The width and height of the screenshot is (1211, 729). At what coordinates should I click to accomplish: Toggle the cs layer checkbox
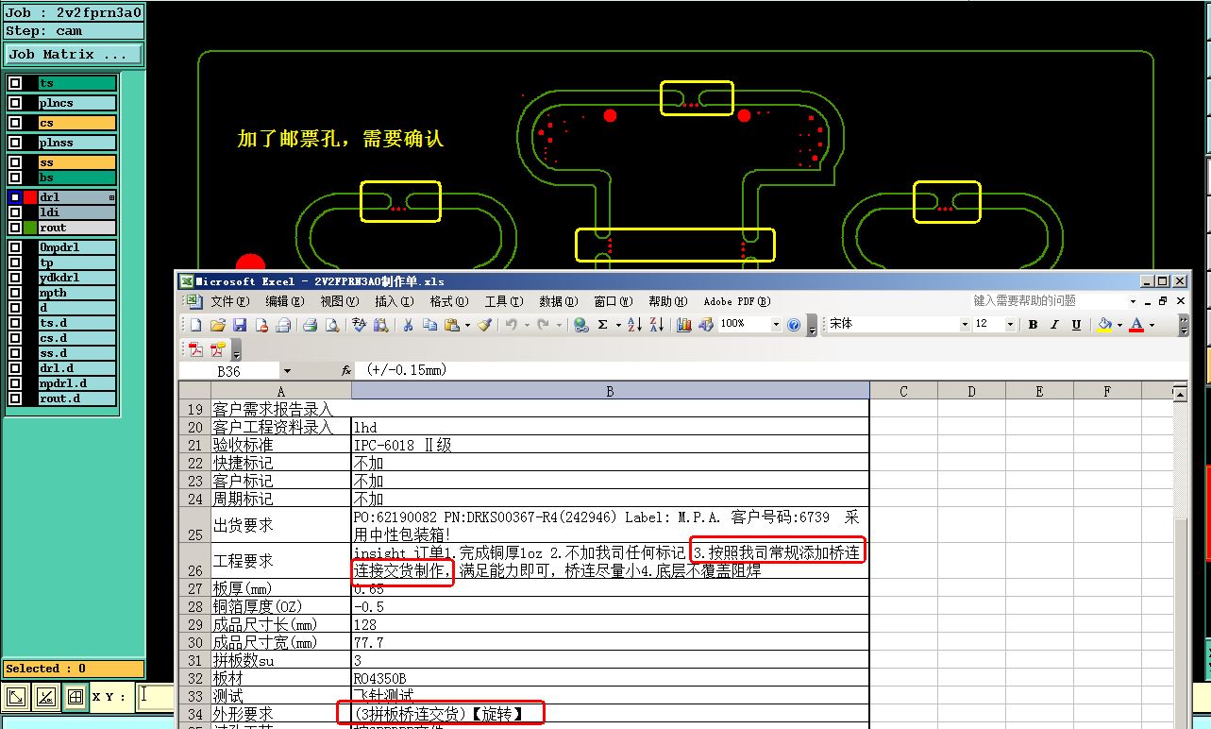point(15,123)
